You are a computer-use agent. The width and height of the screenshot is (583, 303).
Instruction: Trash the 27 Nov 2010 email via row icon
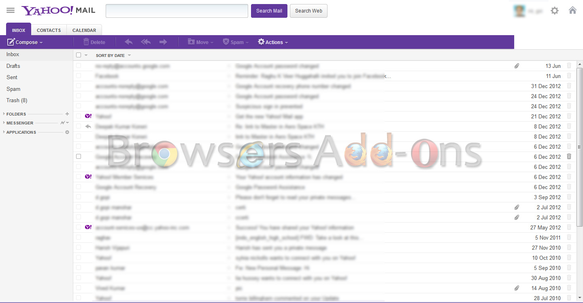pyautogui.click(x=569, y=247)
